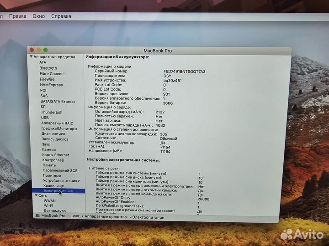
Task: Click manufacturer value DSY
Action: (167, 76)
